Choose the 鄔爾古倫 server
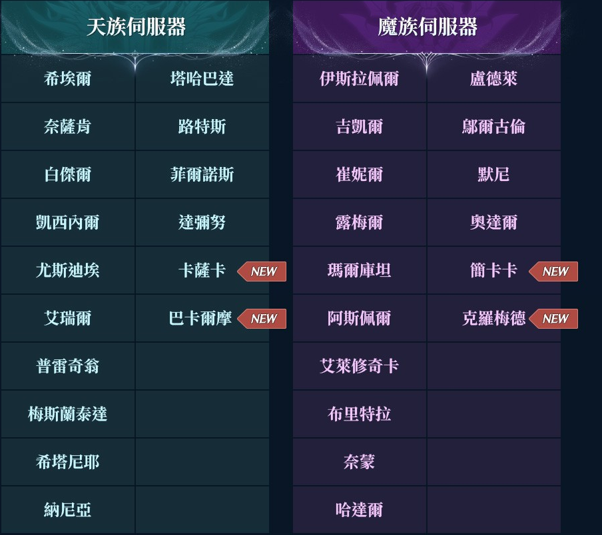The width and height of the screenshot is (602, 535). [x=493, y=127]
